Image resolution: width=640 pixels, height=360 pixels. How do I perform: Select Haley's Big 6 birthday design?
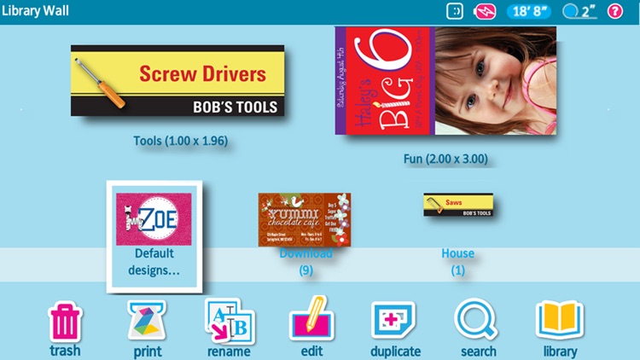445,81
